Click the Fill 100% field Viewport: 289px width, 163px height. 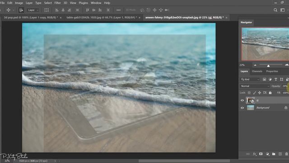point(285,93)
